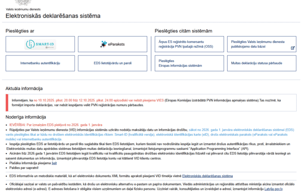Click the Valsts ieņēmumu dienests logo
The height and width of the screenshot is (191, 304).
click(23, 3)
